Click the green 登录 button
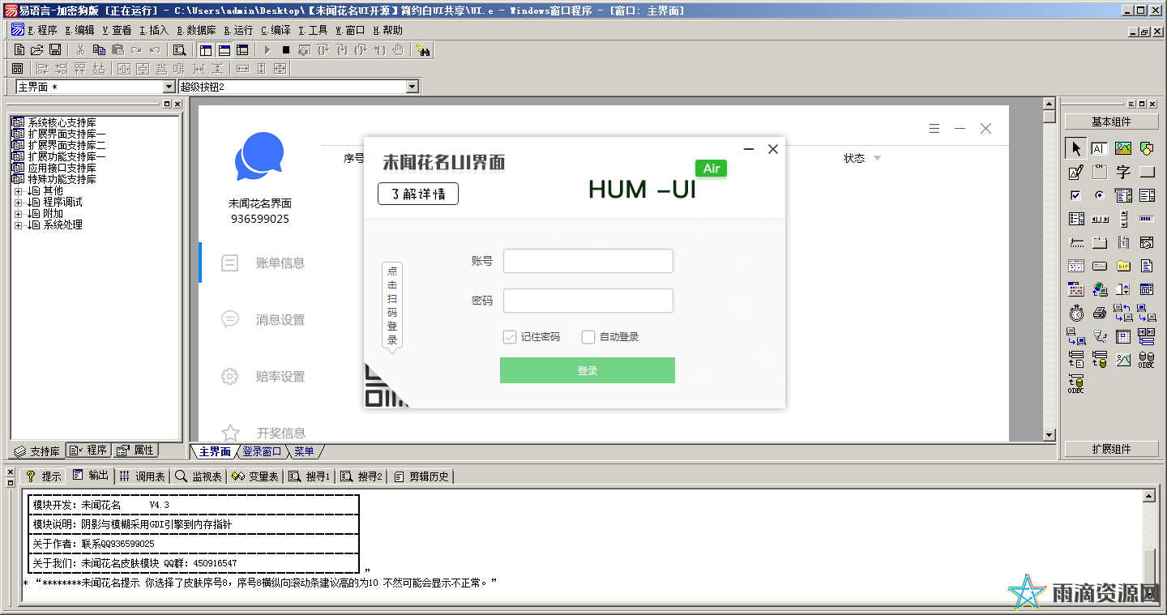 pyautogui.click(x=588, y=370)
